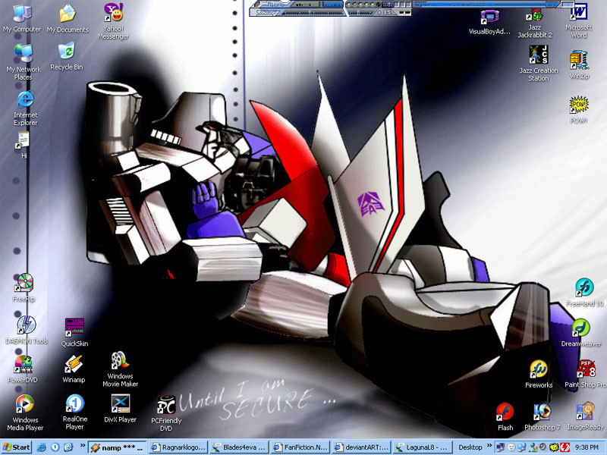Image resolution: width=607 pixels, height=455 pixels.
Task: Expand hidden Quick Launch items chevron
Action: pos(83,446)
